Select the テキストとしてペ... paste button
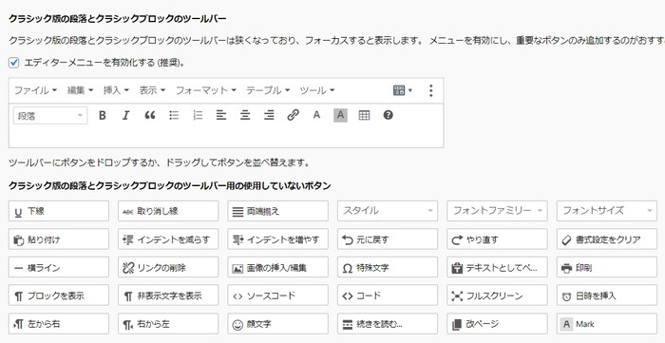Image resolution: width=665 pixels, height=343 pixels. pyautogui.click(x=497, y=267)
